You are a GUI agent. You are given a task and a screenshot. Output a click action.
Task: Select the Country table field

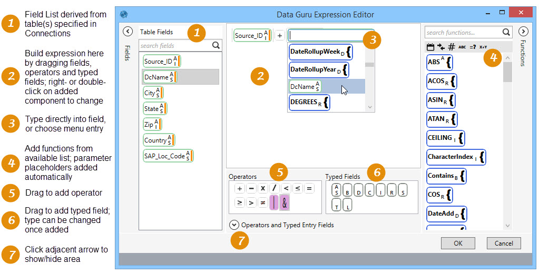coord(159,140)
